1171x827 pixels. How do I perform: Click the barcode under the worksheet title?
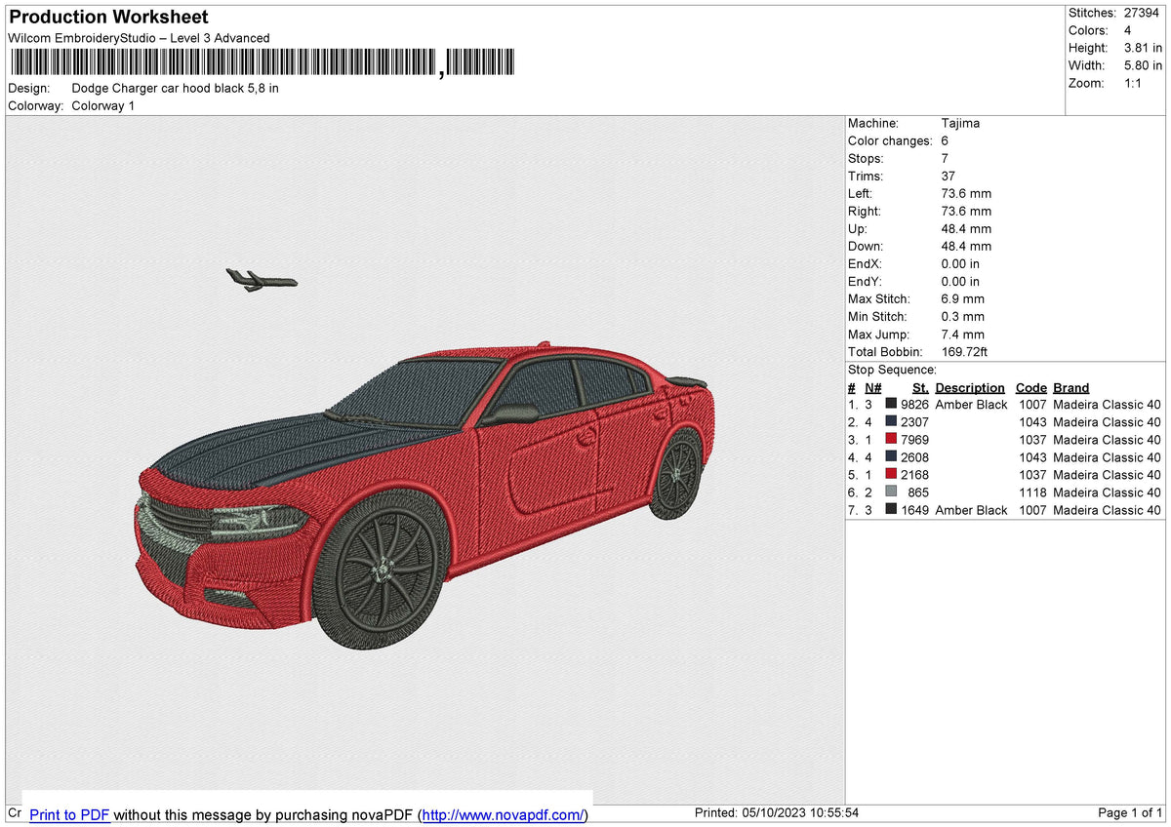click(261, 63)
